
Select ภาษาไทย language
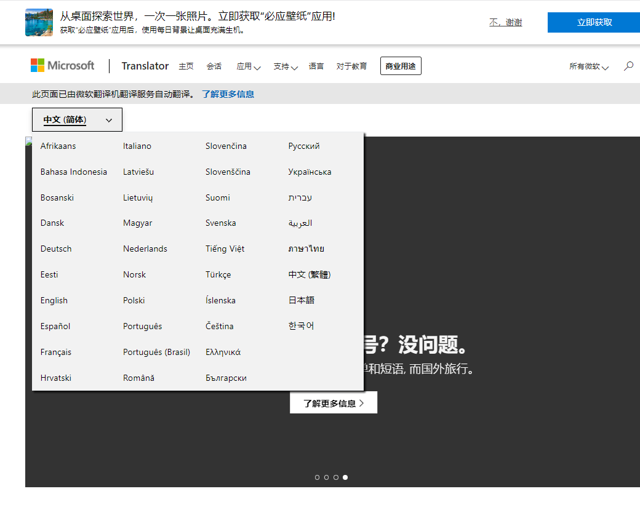tap(306, 249)
